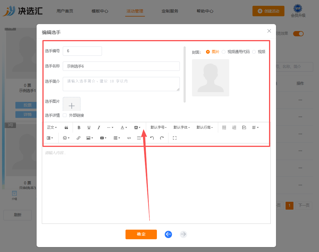Screen dimensions: 319x252
Task: Insert a numbered list
Action: 234,127
